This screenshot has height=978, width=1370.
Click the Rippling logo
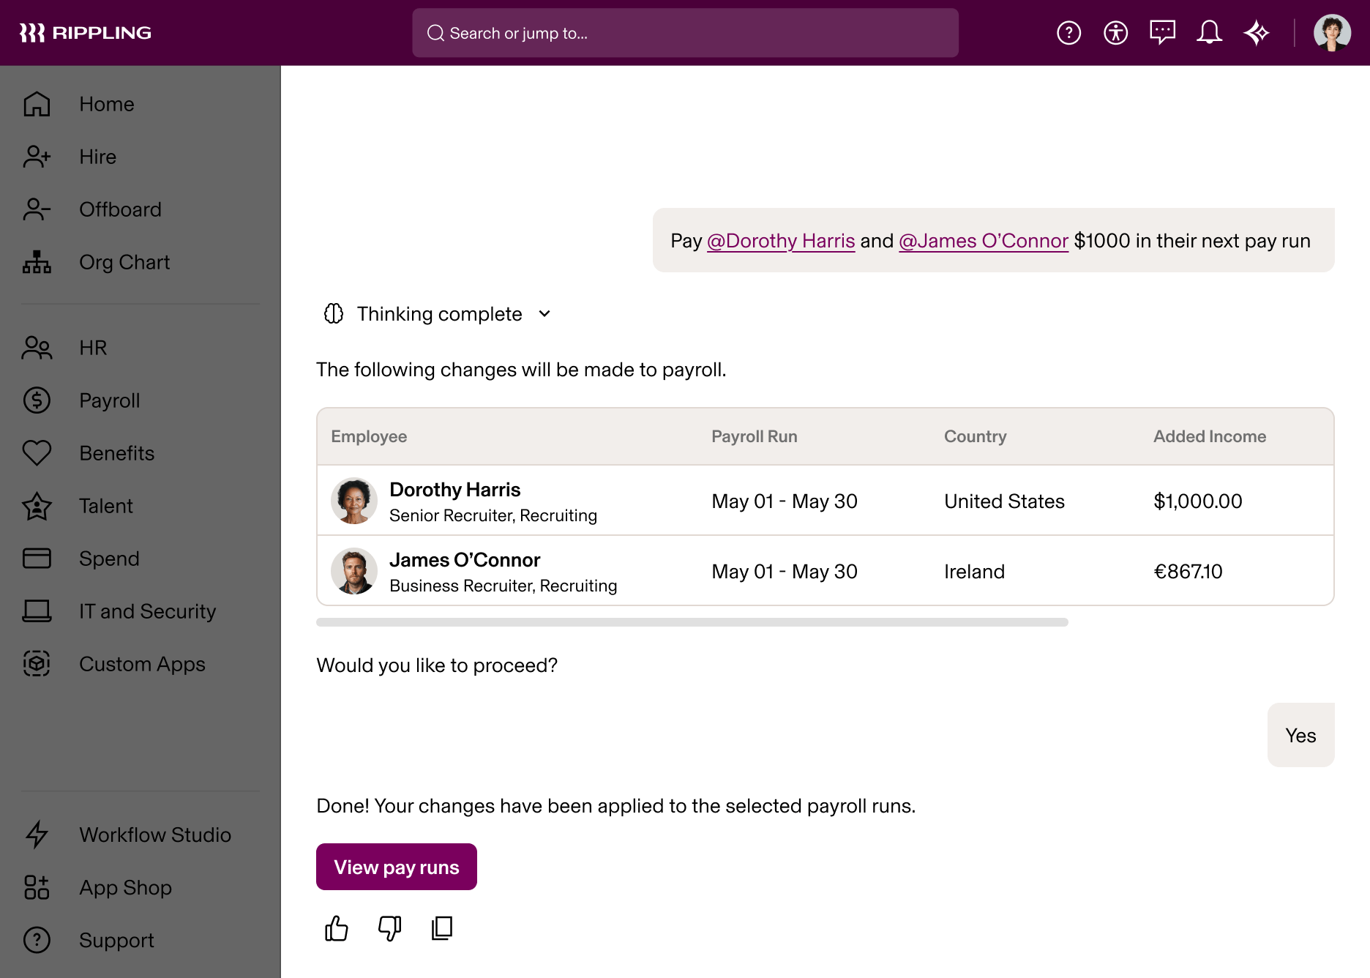(x=86, y=32)
